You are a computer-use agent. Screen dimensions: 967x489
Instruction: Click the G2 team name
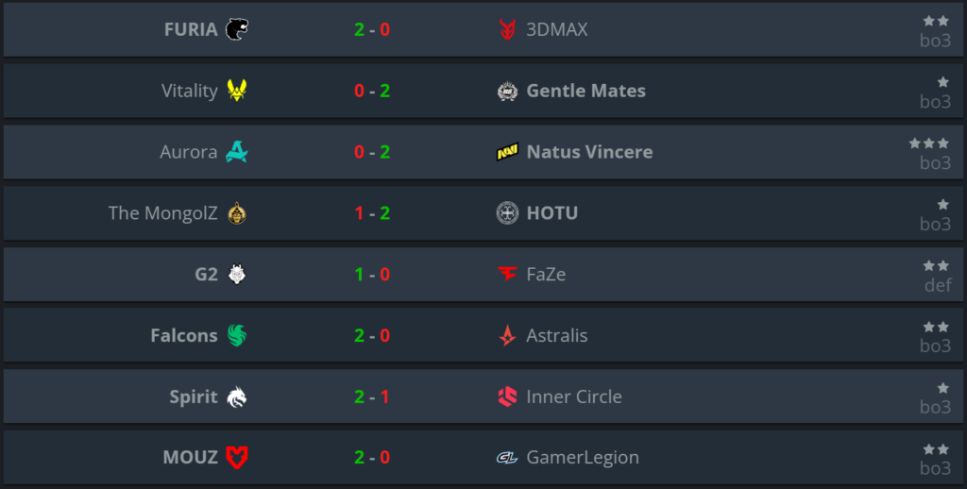(x=206, y=275)
